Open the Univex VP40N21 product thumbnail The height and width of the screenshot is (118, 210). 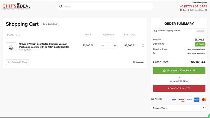pos(11,48)
